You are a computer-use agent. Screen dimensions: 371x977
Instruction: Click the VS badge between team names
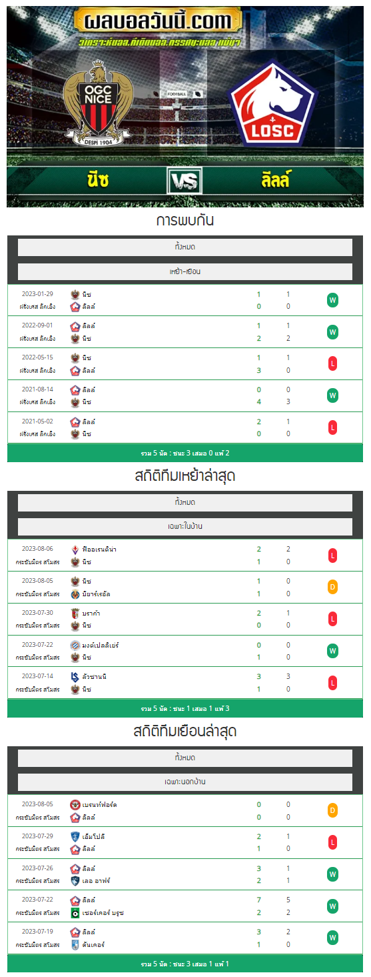point(185,181)
